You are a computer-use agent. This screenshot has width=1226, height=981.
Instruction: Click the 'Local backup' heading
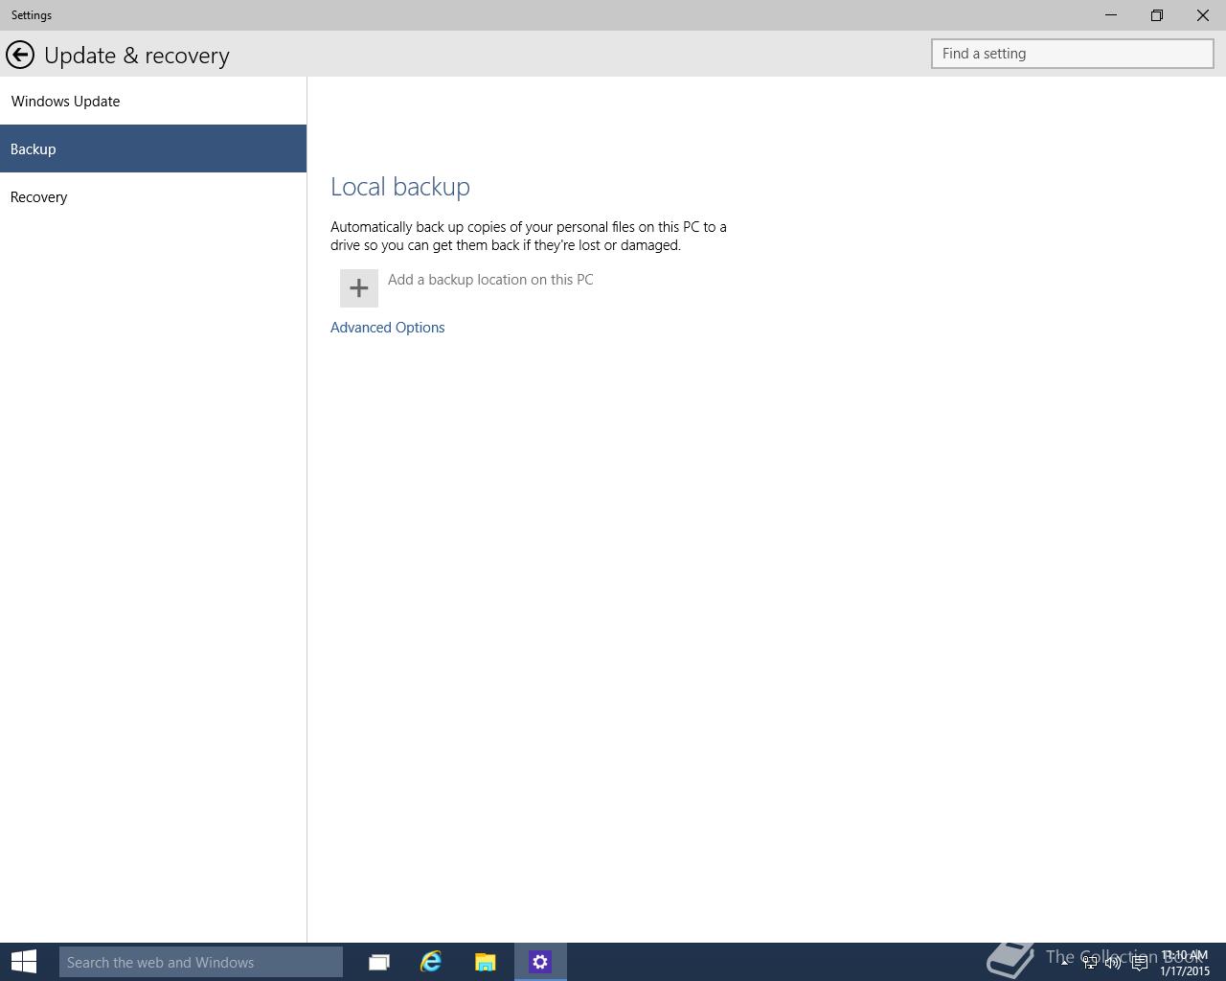click(x=400, y=187)
